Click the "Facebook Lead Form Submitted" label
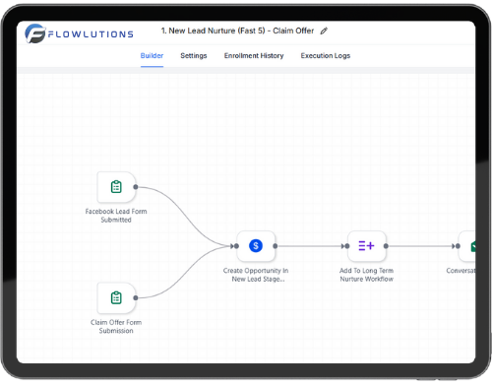This screenshot has height=386, width=492. 116,216
